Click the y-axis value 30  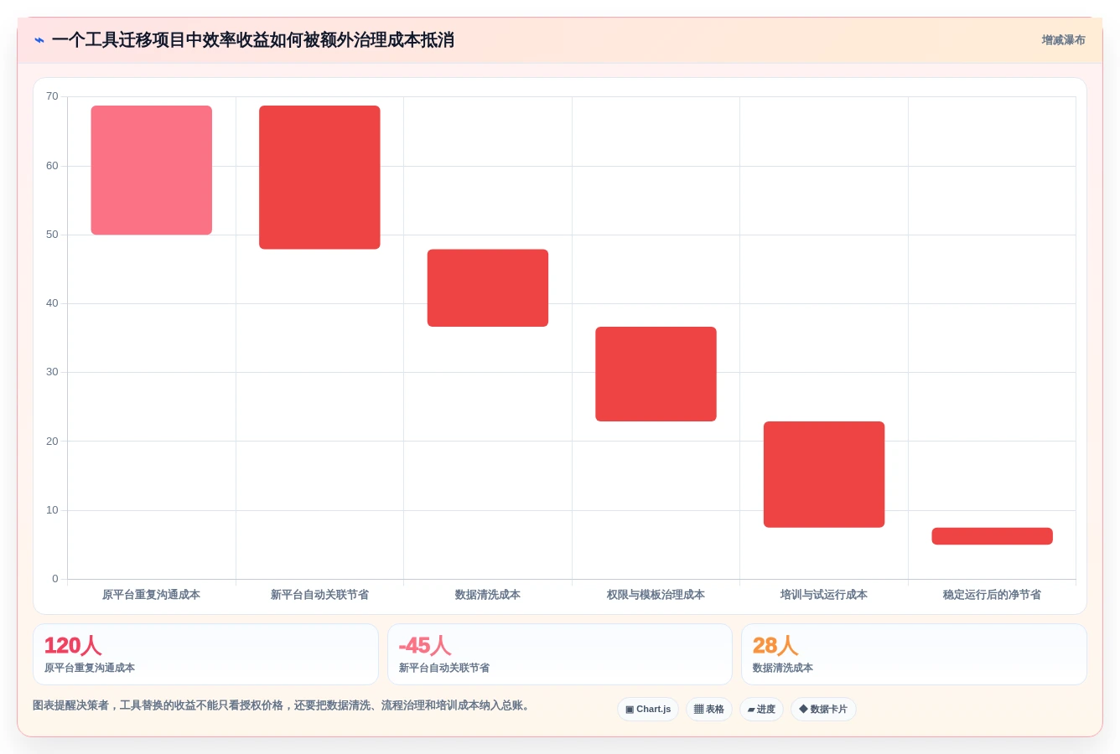coord(52,372)
